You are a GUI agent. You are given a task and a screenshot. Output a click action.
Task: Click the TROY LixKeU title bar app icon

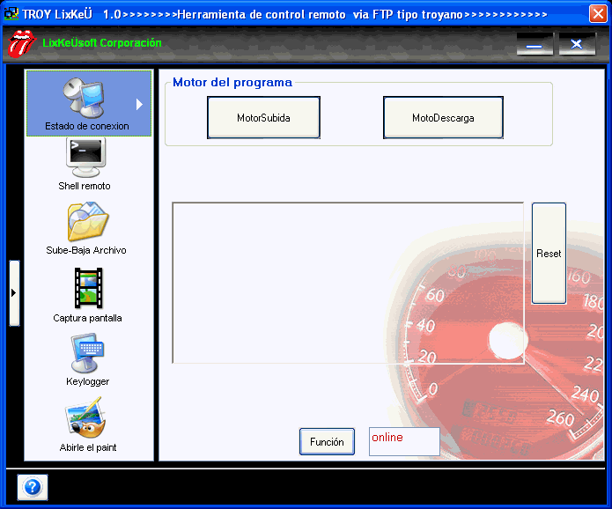[11, 14]
